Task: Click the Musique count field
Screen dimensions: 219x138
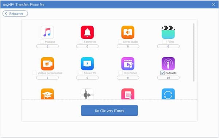Action: [x=47, y=46]
